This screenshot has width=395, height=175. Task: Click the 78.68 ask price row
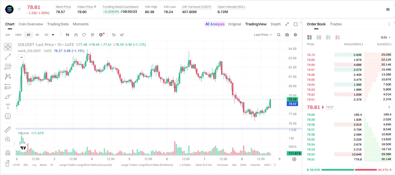click(349, 65)
